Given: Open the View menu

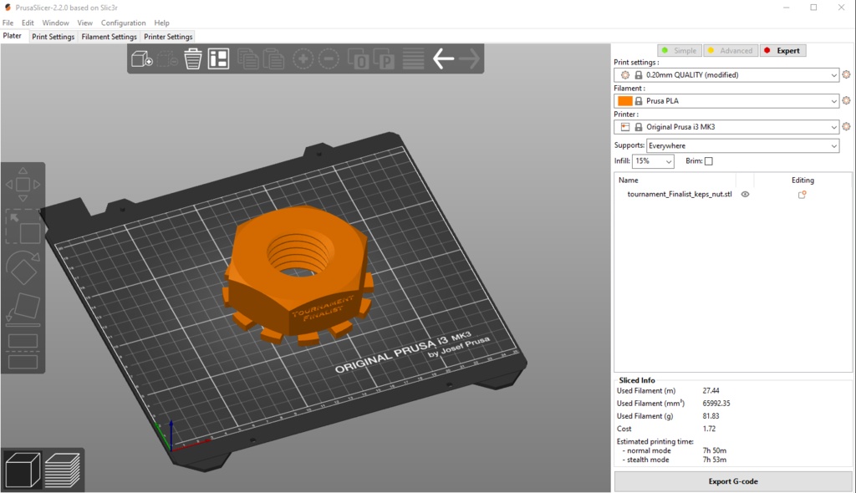Looking at the screenshot, I should coord(84,23).
